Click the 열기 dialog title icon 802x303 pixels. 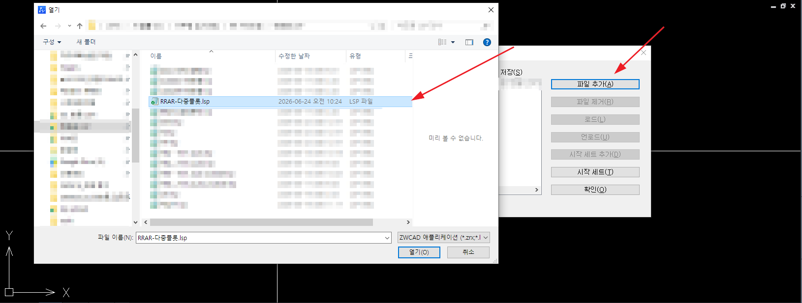42,10
